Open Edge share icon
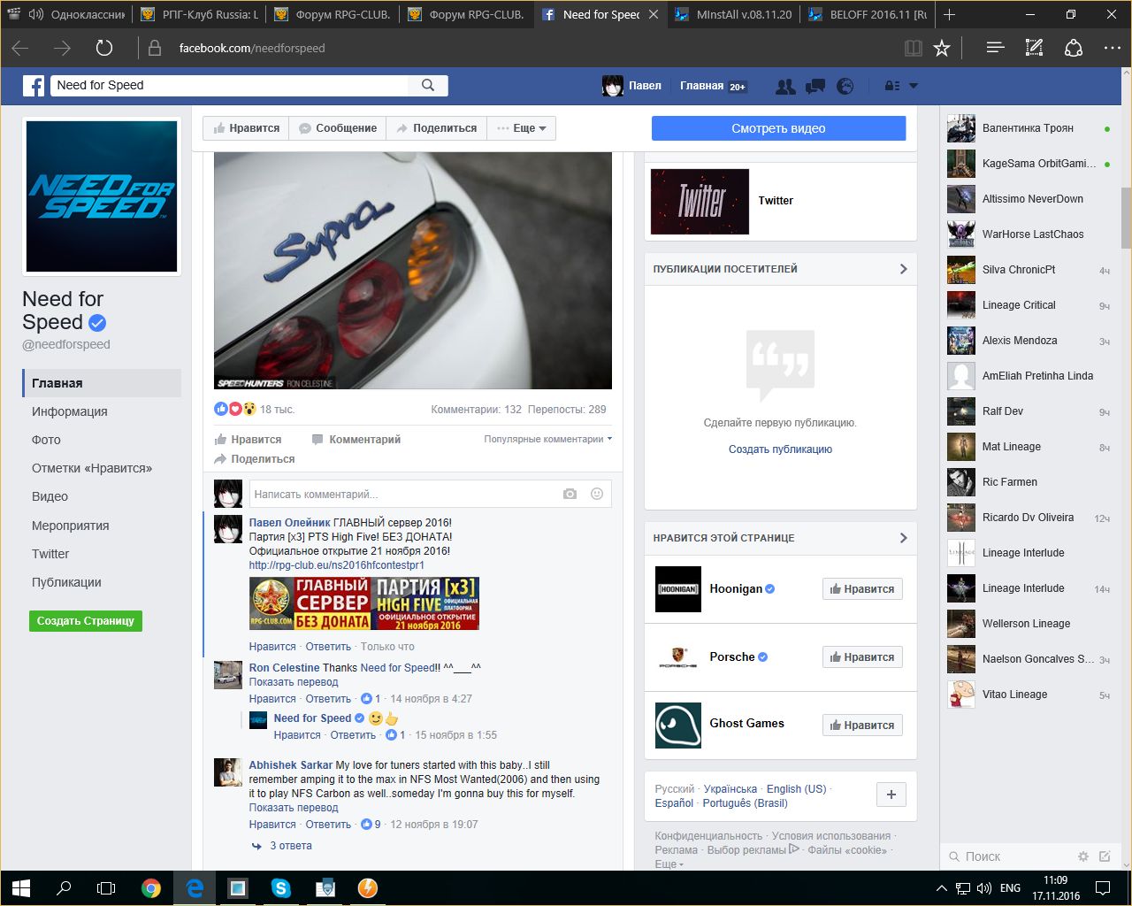This screenshot has width=1132, height=906. pos(1074,48)
